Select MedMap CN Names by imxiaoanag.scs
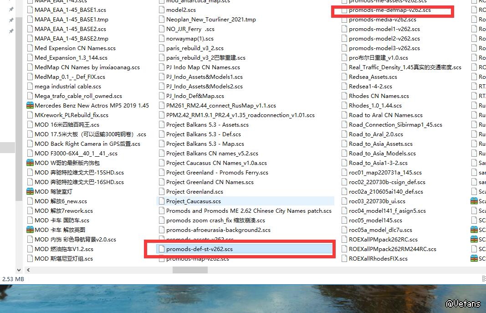The width and height of the screenshot is (486, 313). point(87,67)
